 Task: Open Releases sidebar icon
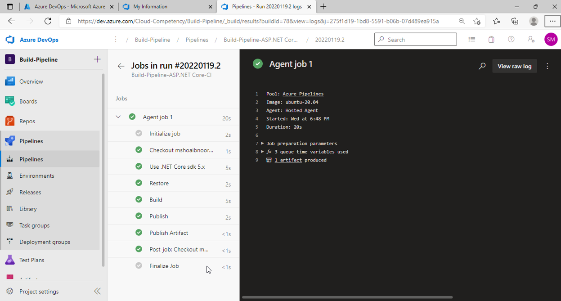tap(10, 192)
